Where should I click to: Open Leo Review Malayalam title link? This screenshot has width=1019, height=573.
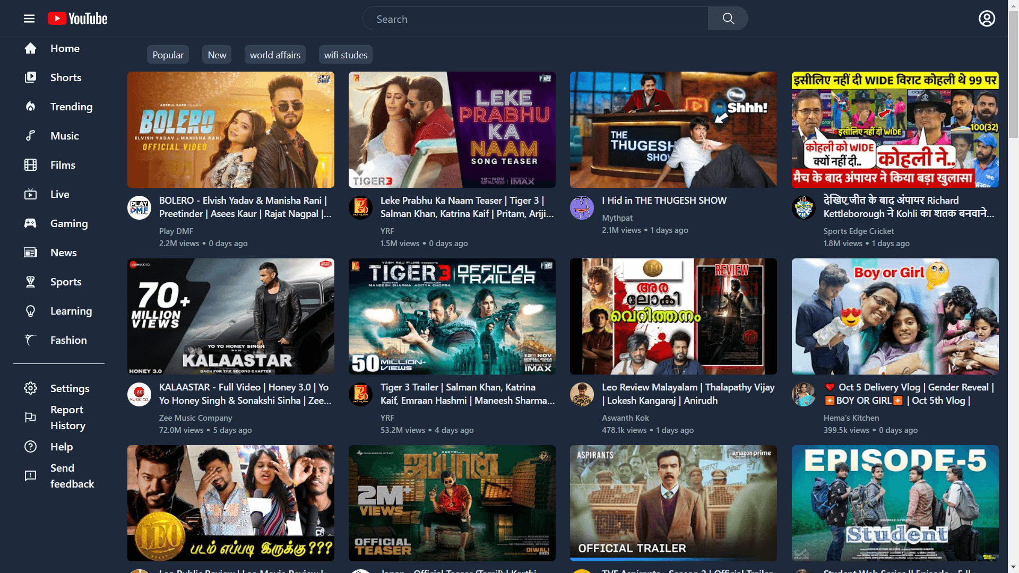coord(688,394)
